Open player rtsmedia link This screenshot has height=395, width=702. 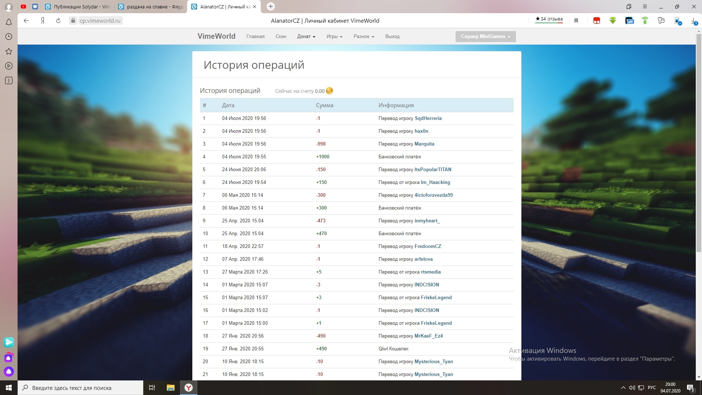click(431, 272)
